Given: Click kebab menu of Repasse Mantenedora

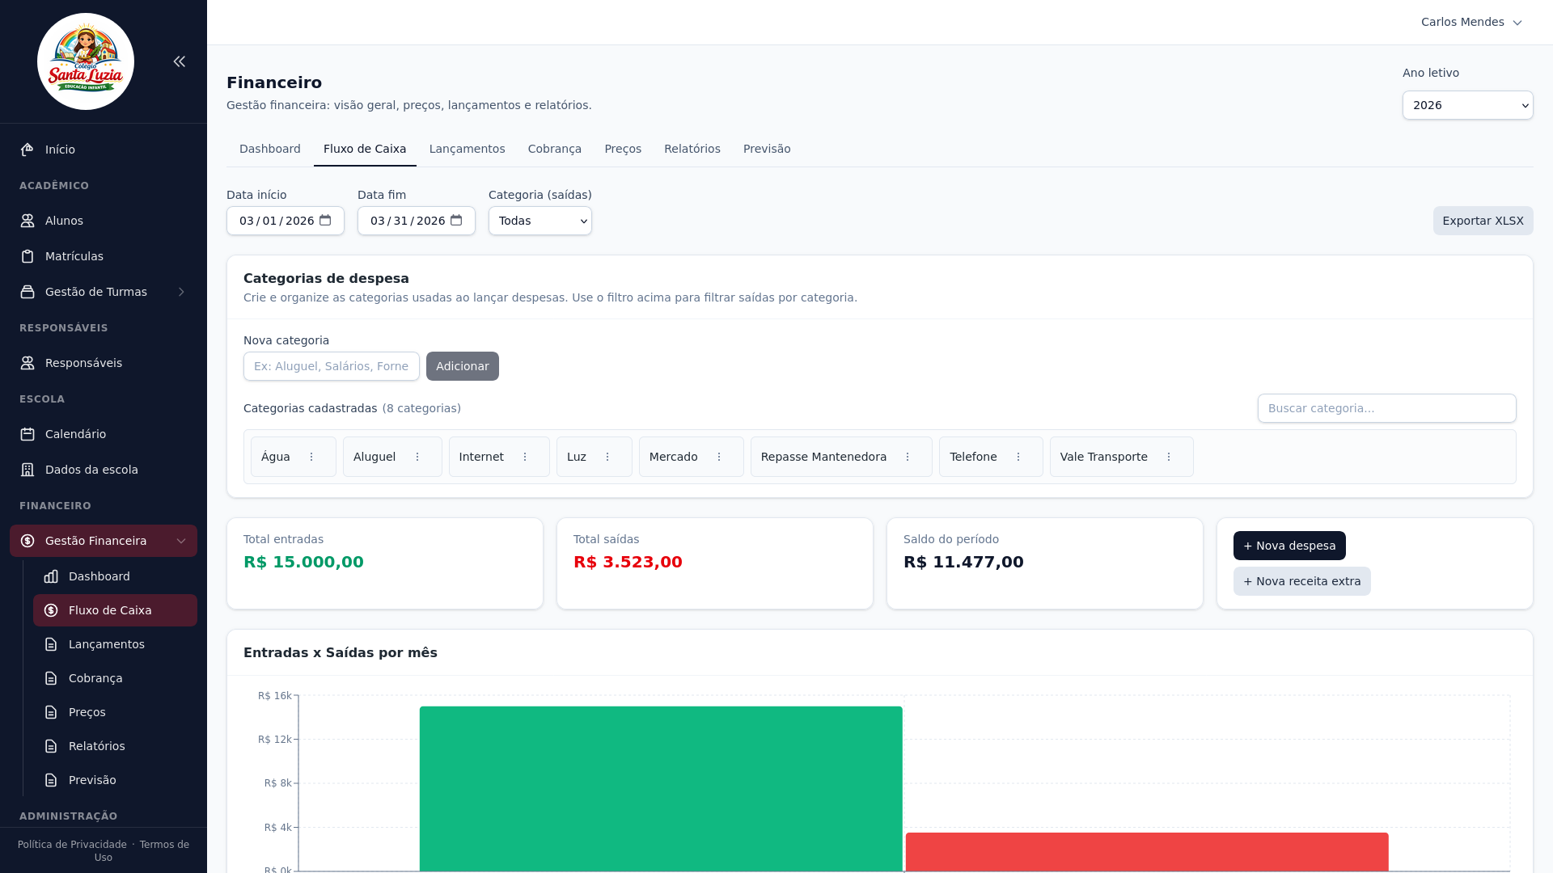Looking at the screenshot, I should 908,457.
